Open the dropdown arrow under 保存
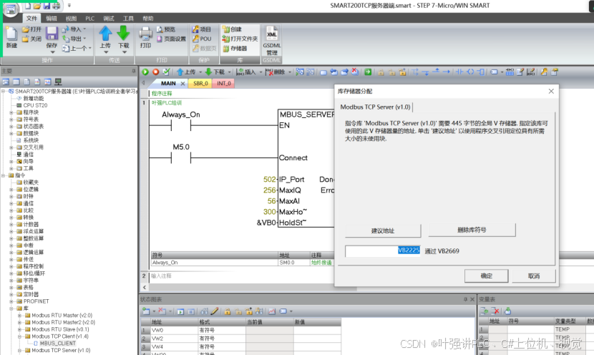The image size is (594, 355). click(x=52, y=52)
